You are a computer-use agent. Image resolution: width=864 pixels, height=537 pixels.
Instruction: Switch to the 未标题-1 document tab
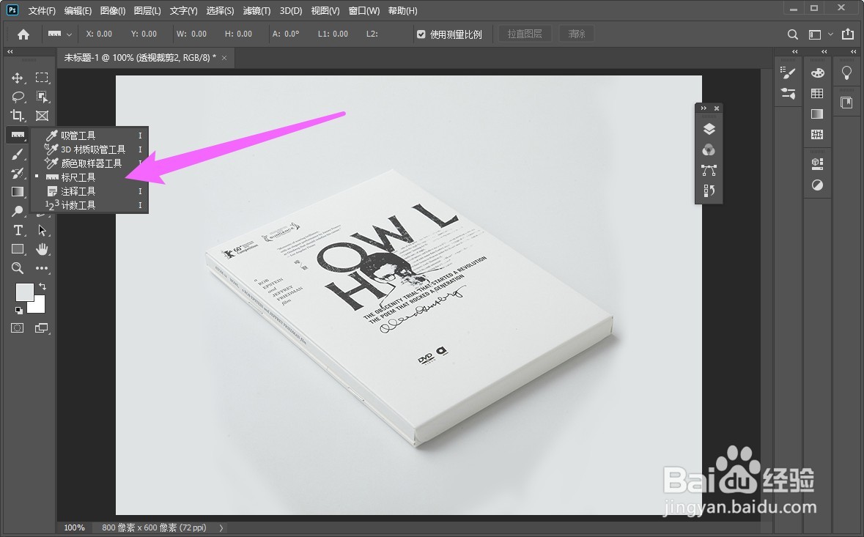click(140, 57)
